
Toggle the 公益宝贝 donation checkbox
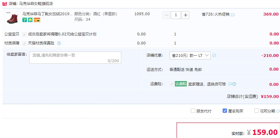(24, 34)
